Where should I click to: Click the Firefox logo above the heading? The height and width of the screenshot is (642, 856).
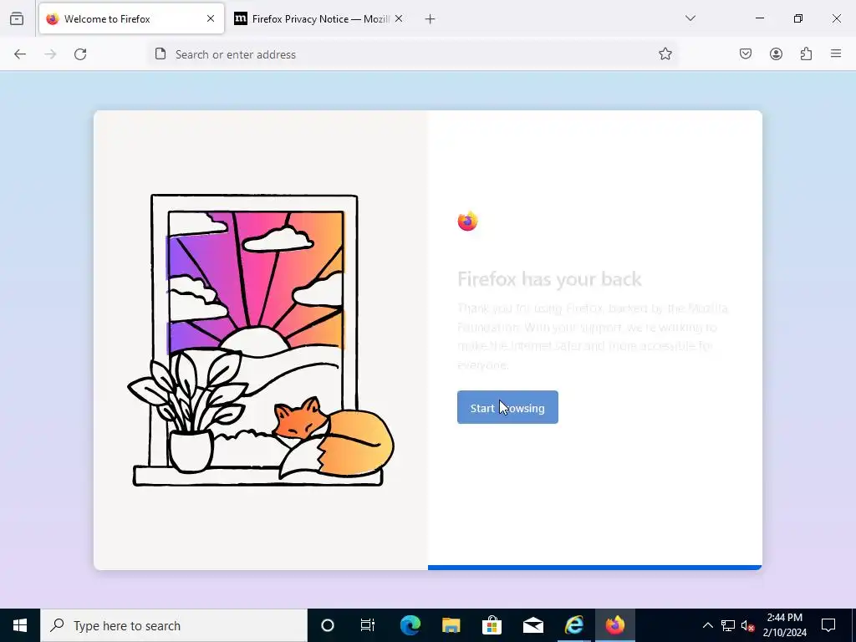(468, 221)
